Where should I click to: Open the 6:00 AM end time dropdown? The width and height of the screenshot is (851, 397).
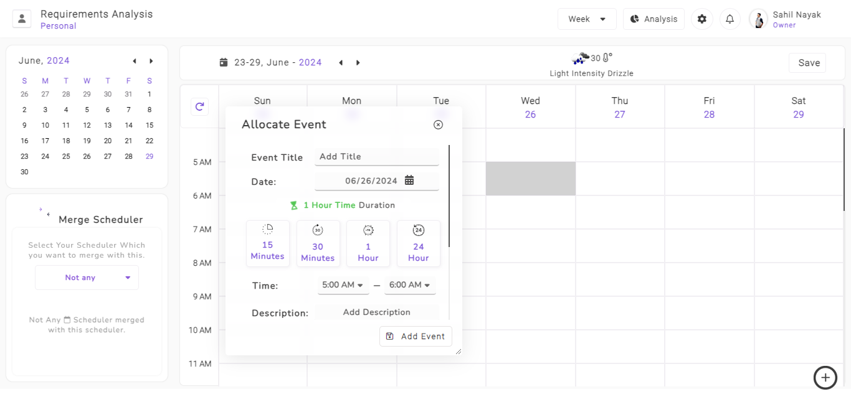point(410,285)
